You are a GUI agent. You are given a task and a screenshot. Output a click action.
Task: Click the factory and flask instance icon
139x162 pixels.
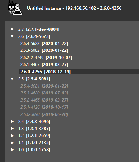click(x=15, y=8)
